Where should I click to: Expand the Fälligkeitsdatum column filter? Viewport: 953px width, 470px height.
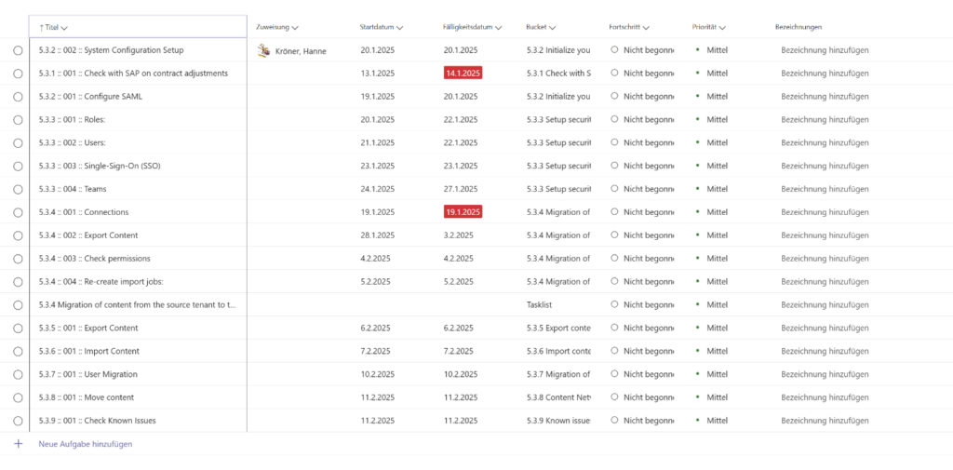[499, 28]
